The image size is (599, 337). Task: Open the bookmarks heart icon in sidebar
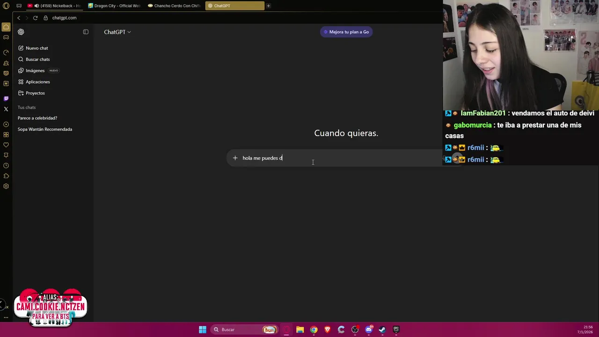coord(6,145)
